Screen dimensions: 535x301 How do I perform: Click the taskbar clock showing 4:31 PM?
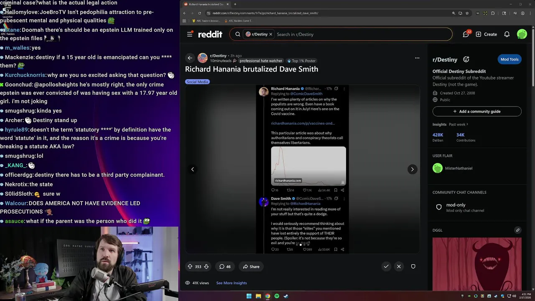(526, 296)
